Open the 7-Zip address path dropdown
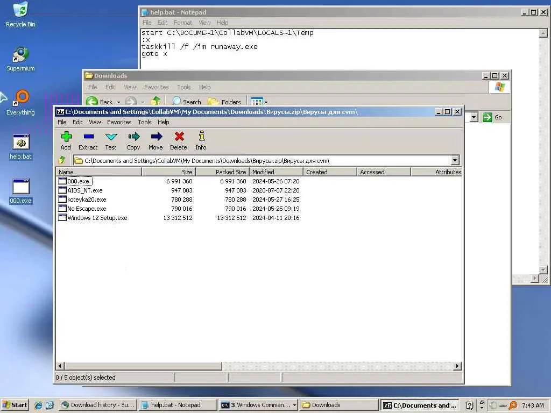 (455, 160)
